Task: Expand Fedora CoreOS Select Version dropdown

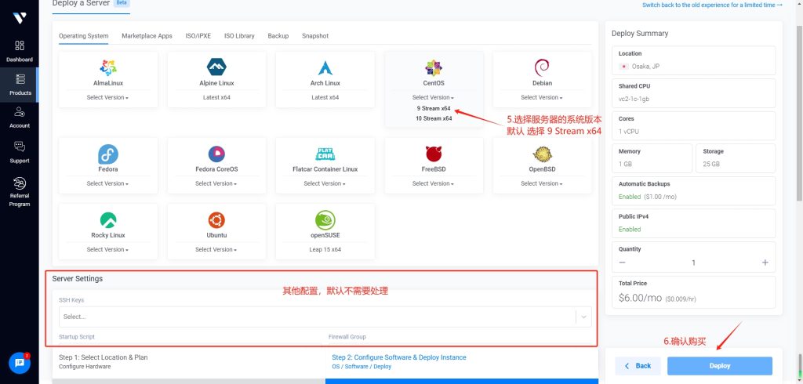Action: point(216,183)
